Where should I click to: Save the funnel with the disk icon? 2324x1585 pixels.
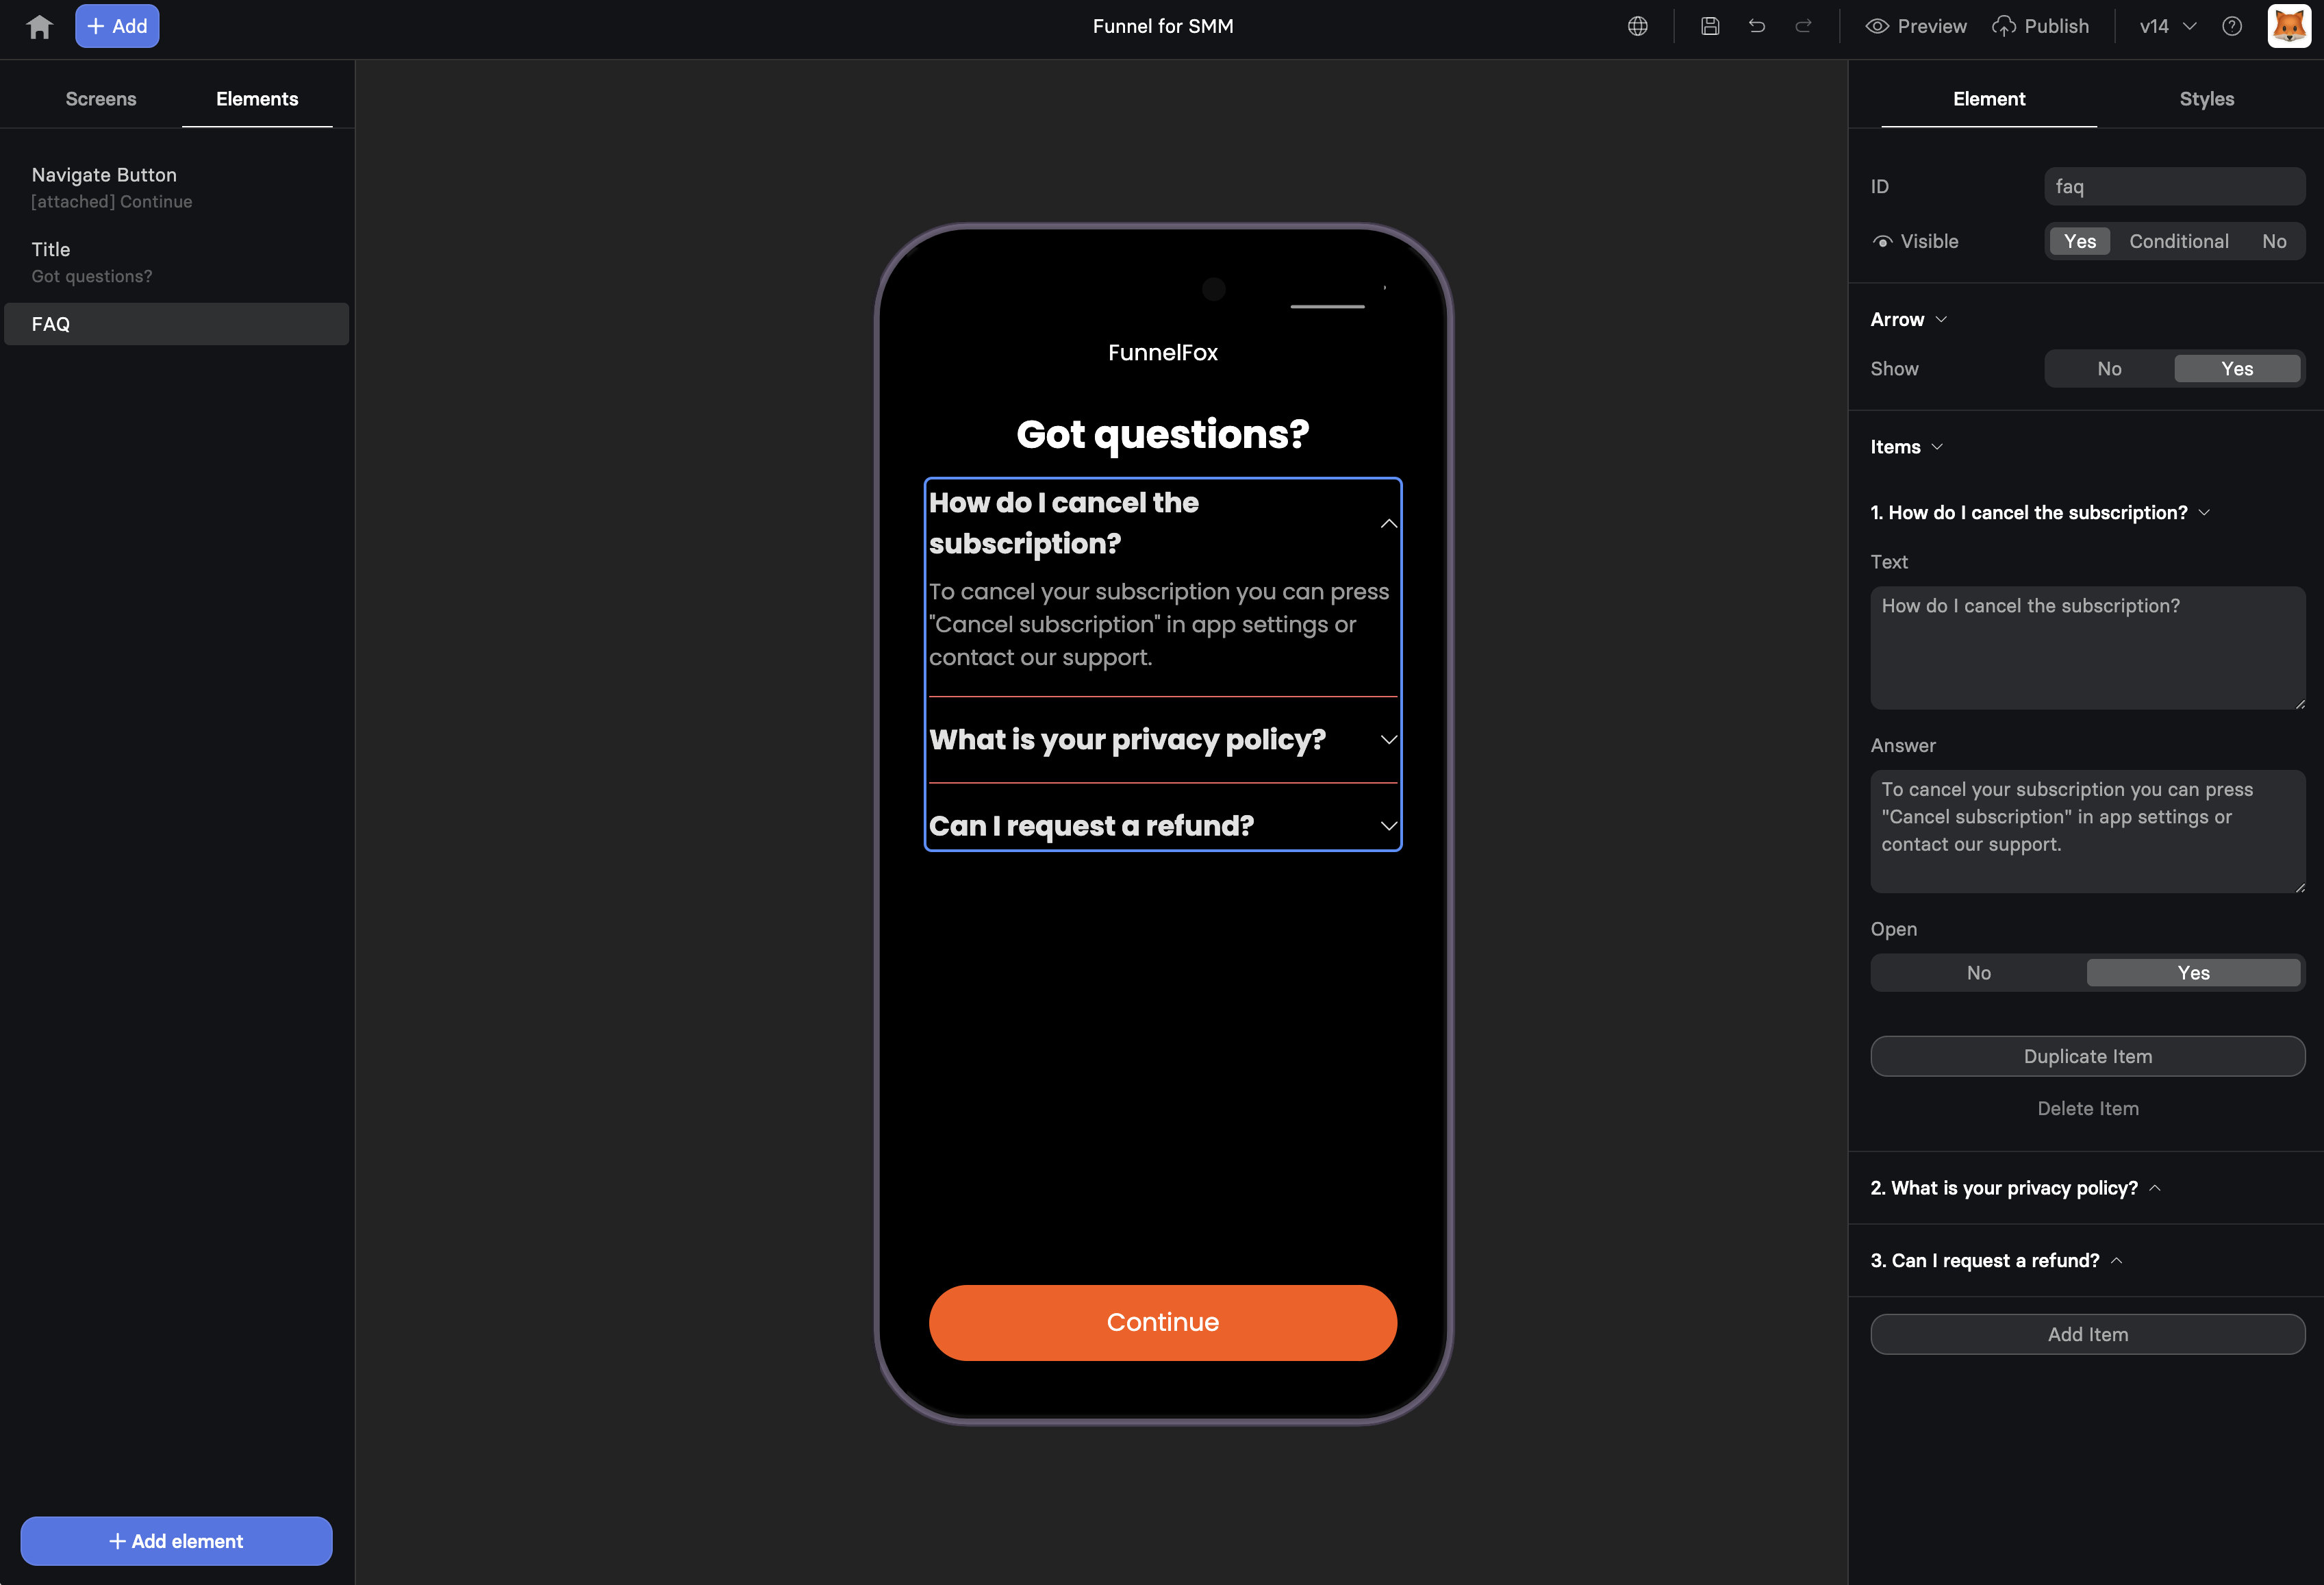click(x=1710, y=26)
